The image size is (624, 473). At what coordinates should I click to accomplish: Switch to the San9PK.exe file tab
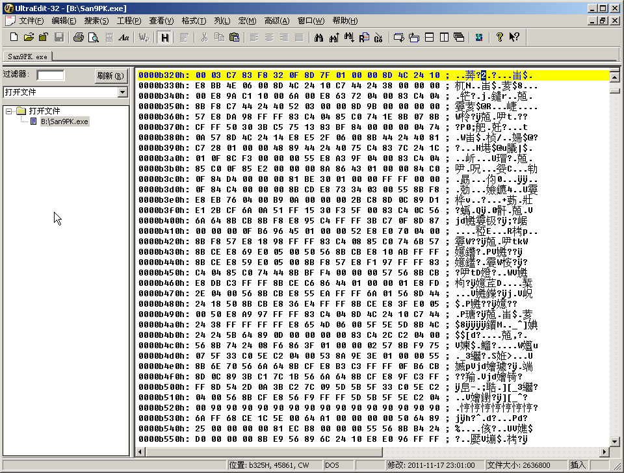point(26,57)
